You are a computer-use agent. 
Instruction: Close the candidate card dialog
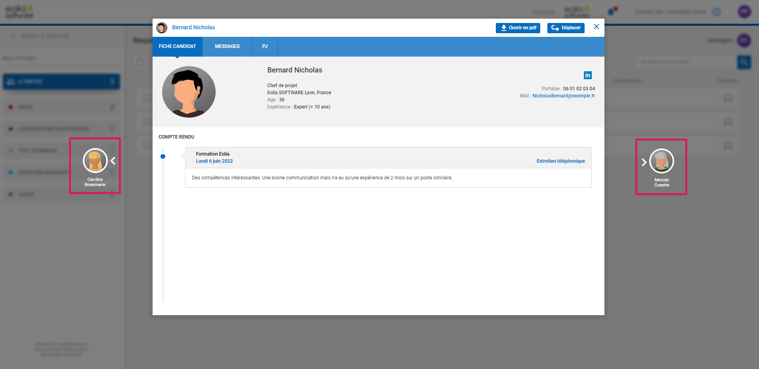click(x=596, y=27)
